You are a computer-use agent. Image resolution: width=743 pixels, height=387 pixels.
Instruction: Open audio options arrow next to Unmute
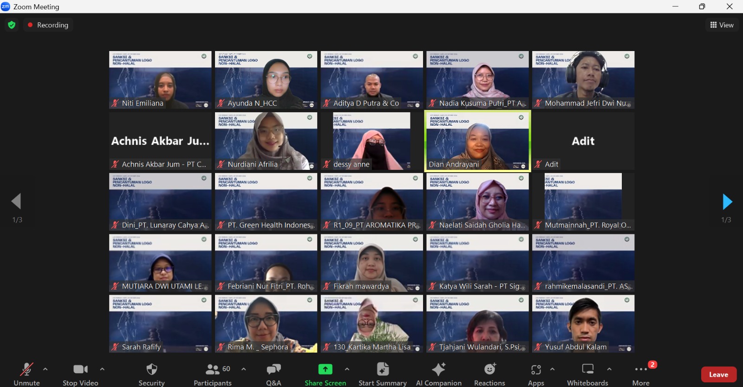point(45,369)
